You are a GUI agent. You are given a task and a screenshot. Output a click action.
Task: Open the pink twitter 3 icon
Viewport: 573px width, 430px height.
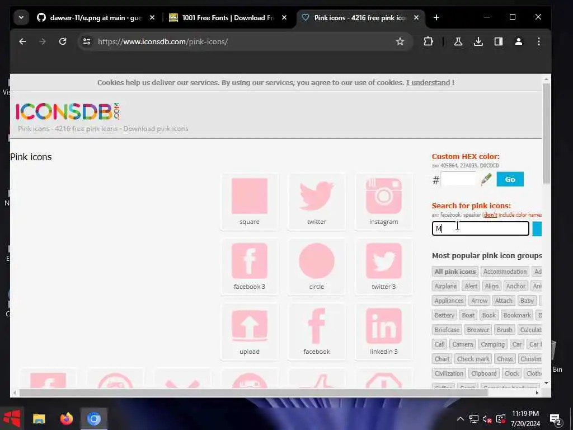(x=383, y=261)
